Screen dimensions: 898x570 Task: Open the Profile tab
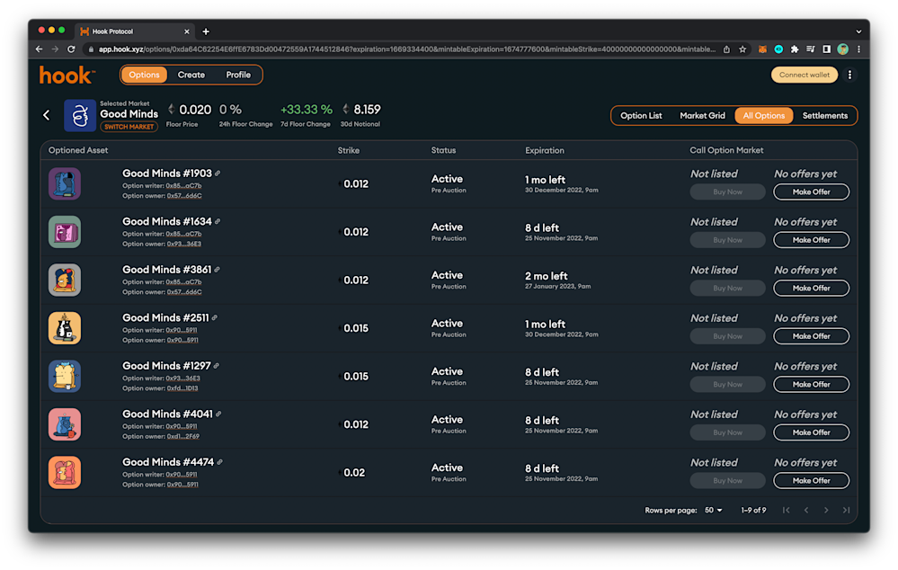tap(238, 75)
